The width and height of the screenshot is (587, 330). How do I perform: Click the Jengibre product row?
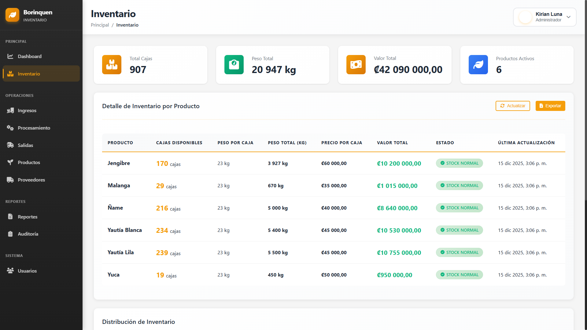[119, 163]
